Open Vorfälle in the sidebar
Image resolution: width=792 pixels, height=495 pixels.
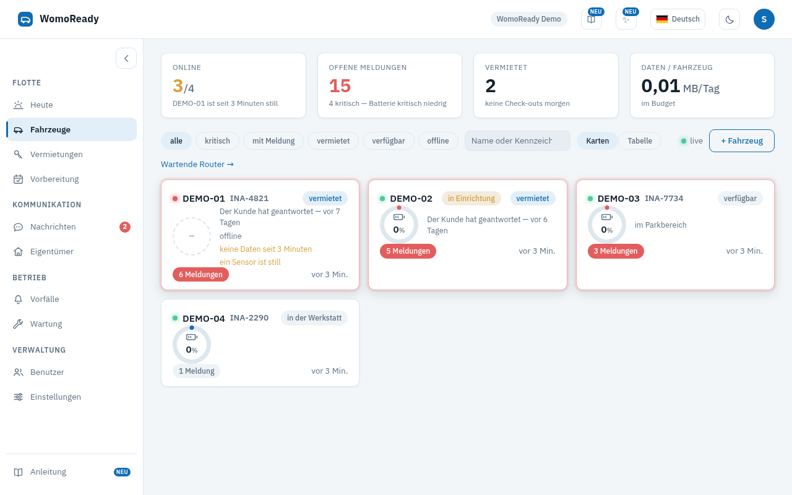(x=71, y=299)
